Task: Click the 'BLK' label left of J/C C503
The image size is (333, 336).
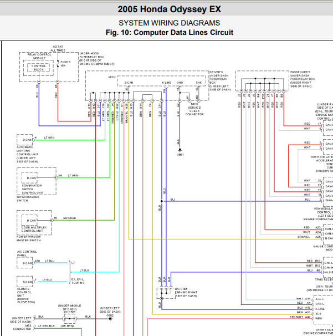Action: pyautogui.click(x=41, y=317)
